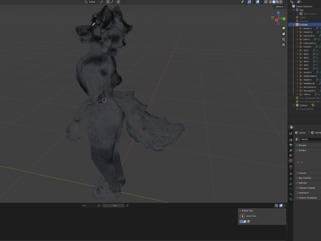Viewport: 321px width, 241px height.
Task: Open the View Layer properties tab
Action: click(291, 150)
